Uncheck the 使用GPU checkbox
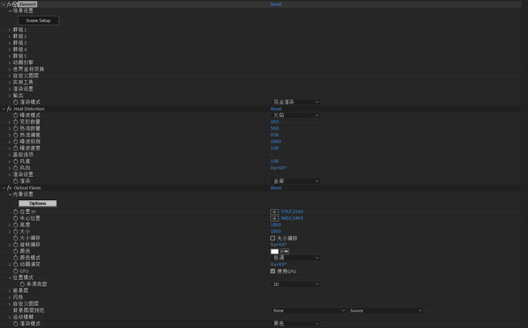This screenshot has height=328, width=528. pos(273,271)
